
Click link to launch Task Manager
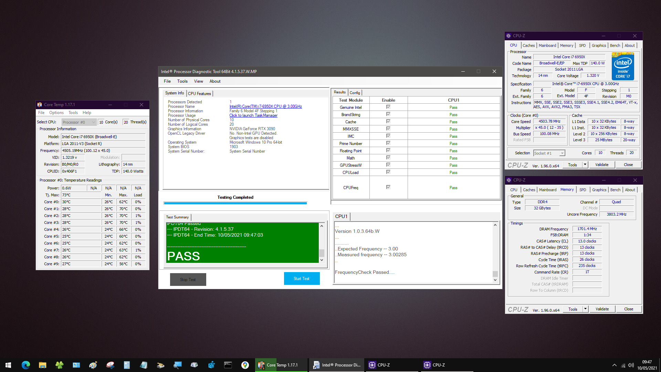(253, 115)
